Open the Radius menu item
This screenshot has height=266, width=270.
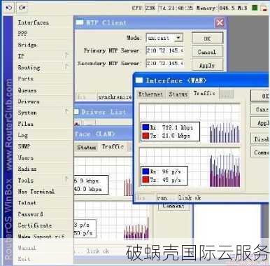(x=27, y=169)
